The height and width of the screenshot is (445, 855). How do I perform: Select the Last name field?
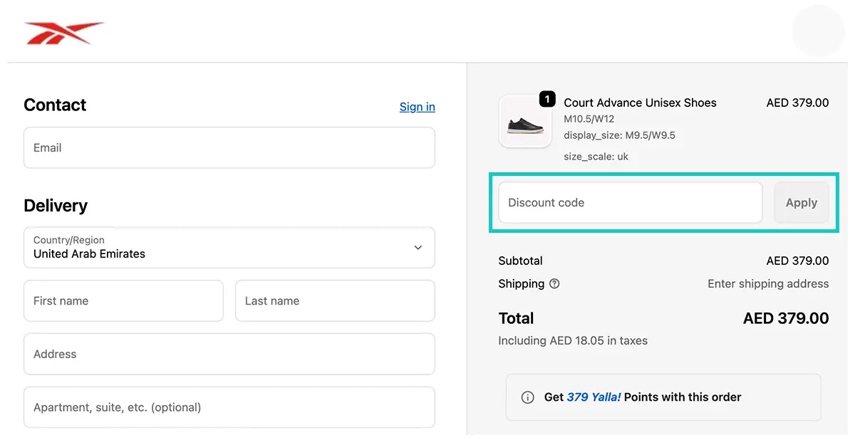point(335,300)
